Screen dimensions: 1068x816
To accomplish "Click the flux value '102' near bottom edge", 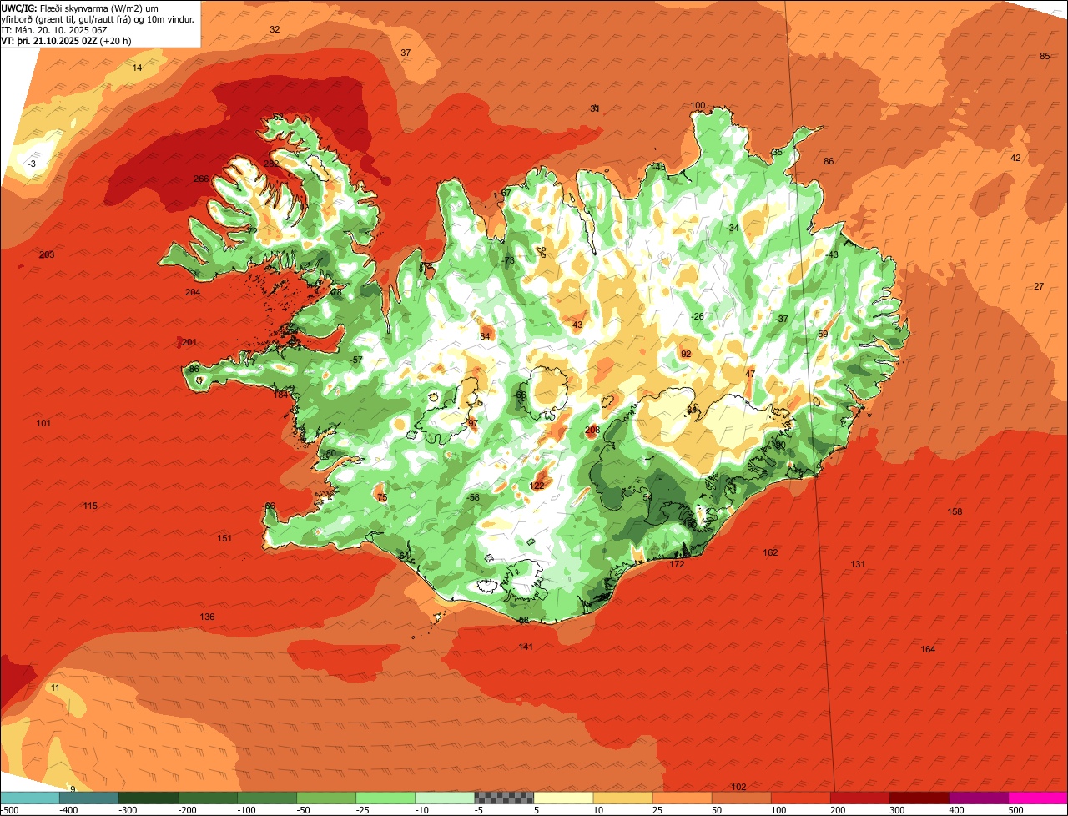I will pyautogui.click(x=738, y=787).
